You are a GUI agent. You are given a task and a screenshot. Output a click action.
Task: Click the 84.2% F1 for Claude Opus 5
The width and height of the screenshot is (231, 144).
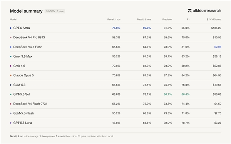[x=185, y=75]
